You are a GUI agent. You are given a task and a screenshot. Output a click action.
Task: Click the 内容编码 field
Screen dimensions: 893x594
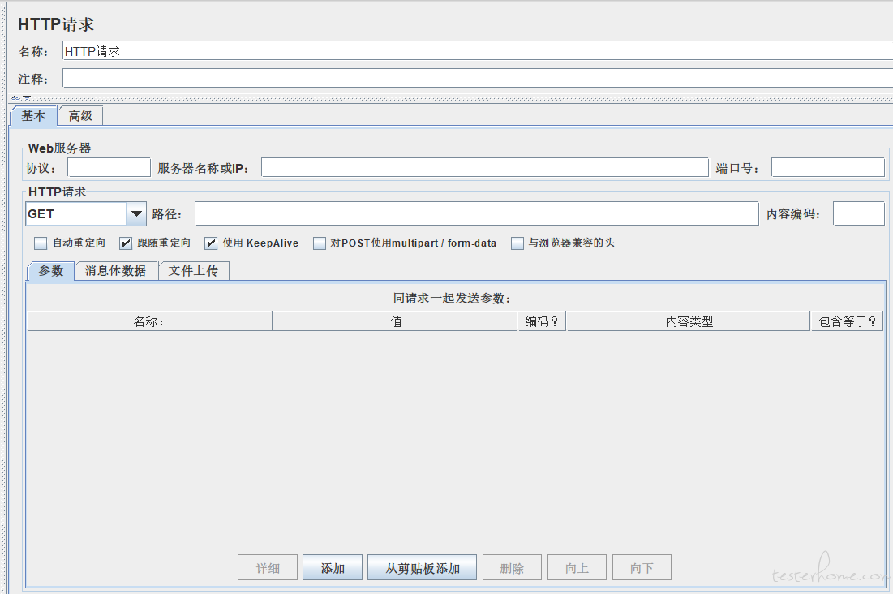point(858,214)
